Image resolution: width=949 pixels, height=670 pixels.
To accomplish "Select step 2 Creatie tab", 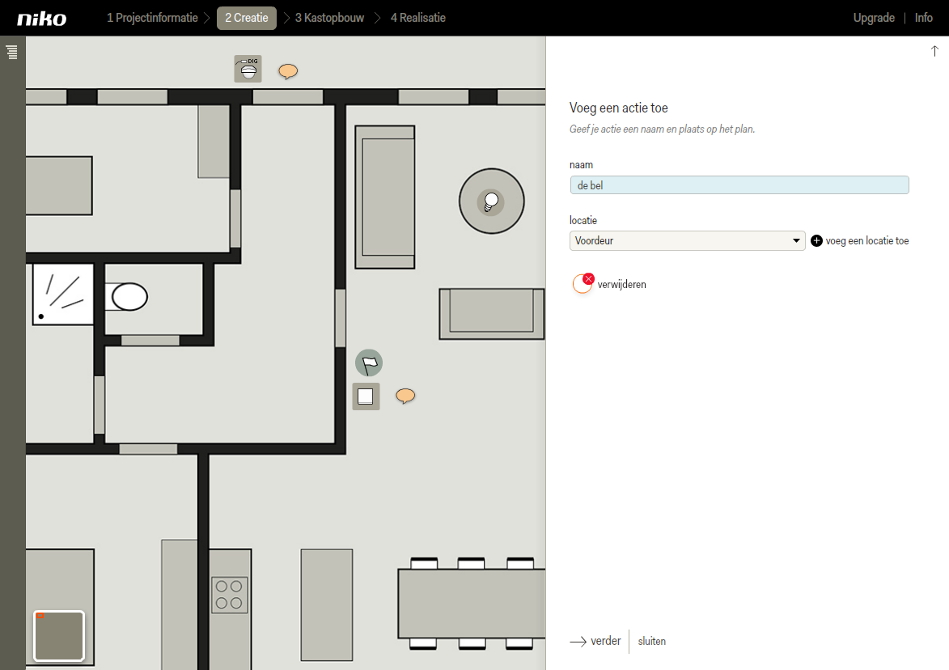I will (x=246, y=18).
